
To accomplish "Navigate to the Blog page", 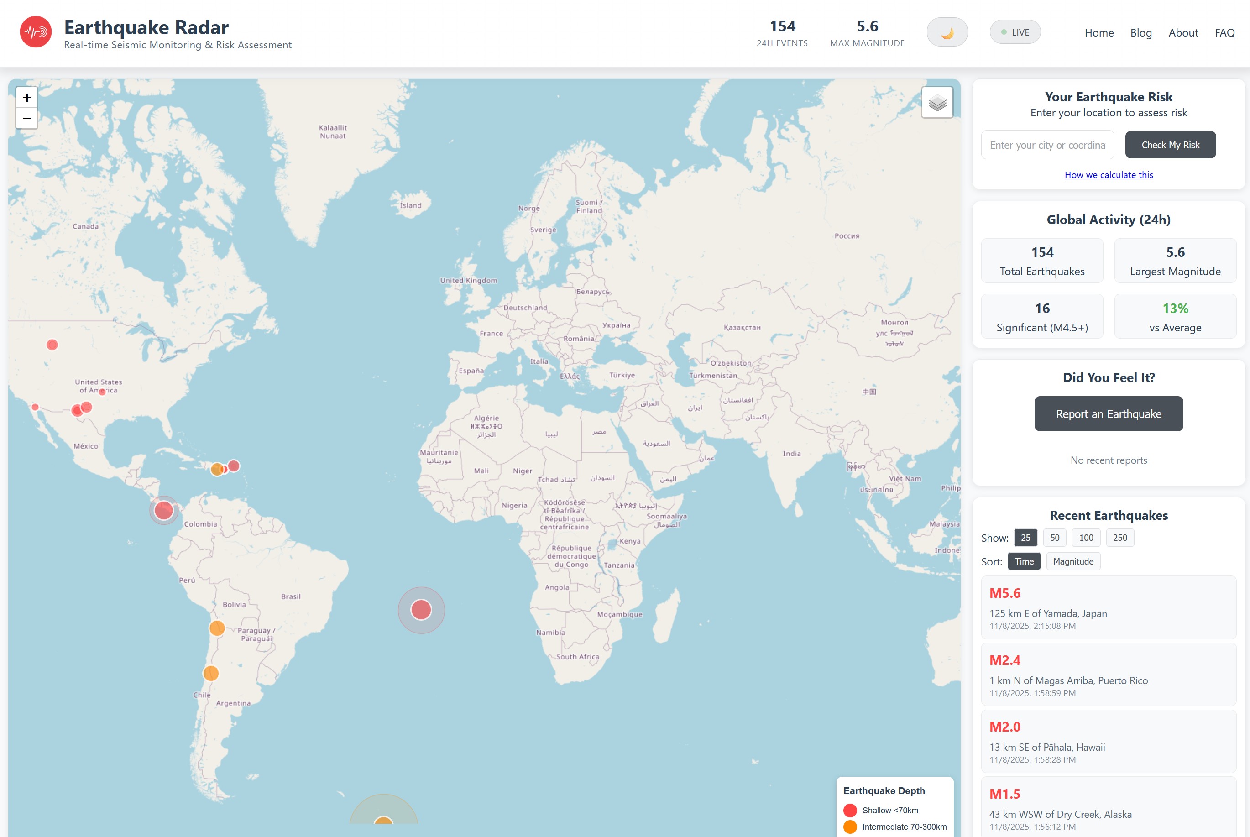I will [1141, 32].
